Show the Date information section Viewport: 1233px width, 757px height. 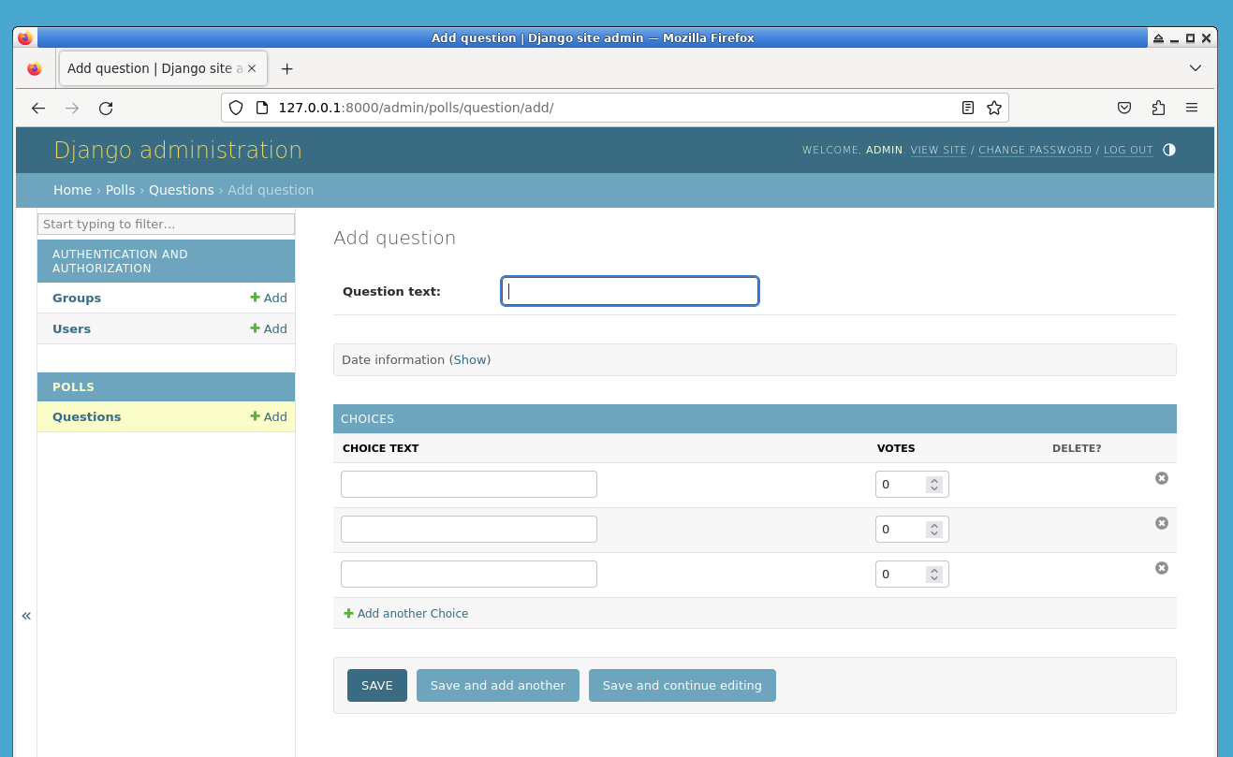tap(470, 359)
